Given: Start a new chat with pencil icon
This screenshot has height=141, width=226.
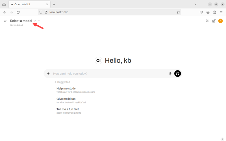Looking at the screenshot, I should (214, 21).
